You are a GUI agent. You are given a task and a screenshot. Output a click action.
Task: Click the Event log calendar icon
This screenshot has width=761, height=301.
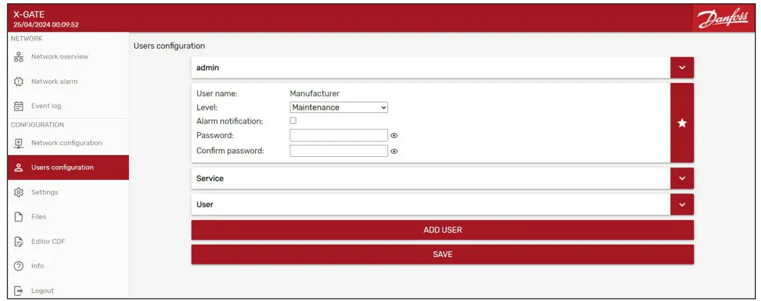click(x=19, y=106)
